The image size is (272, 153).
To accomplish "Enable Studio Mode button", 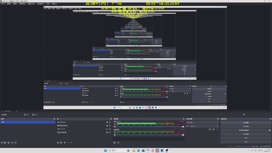I will click(x=245, y=134).
